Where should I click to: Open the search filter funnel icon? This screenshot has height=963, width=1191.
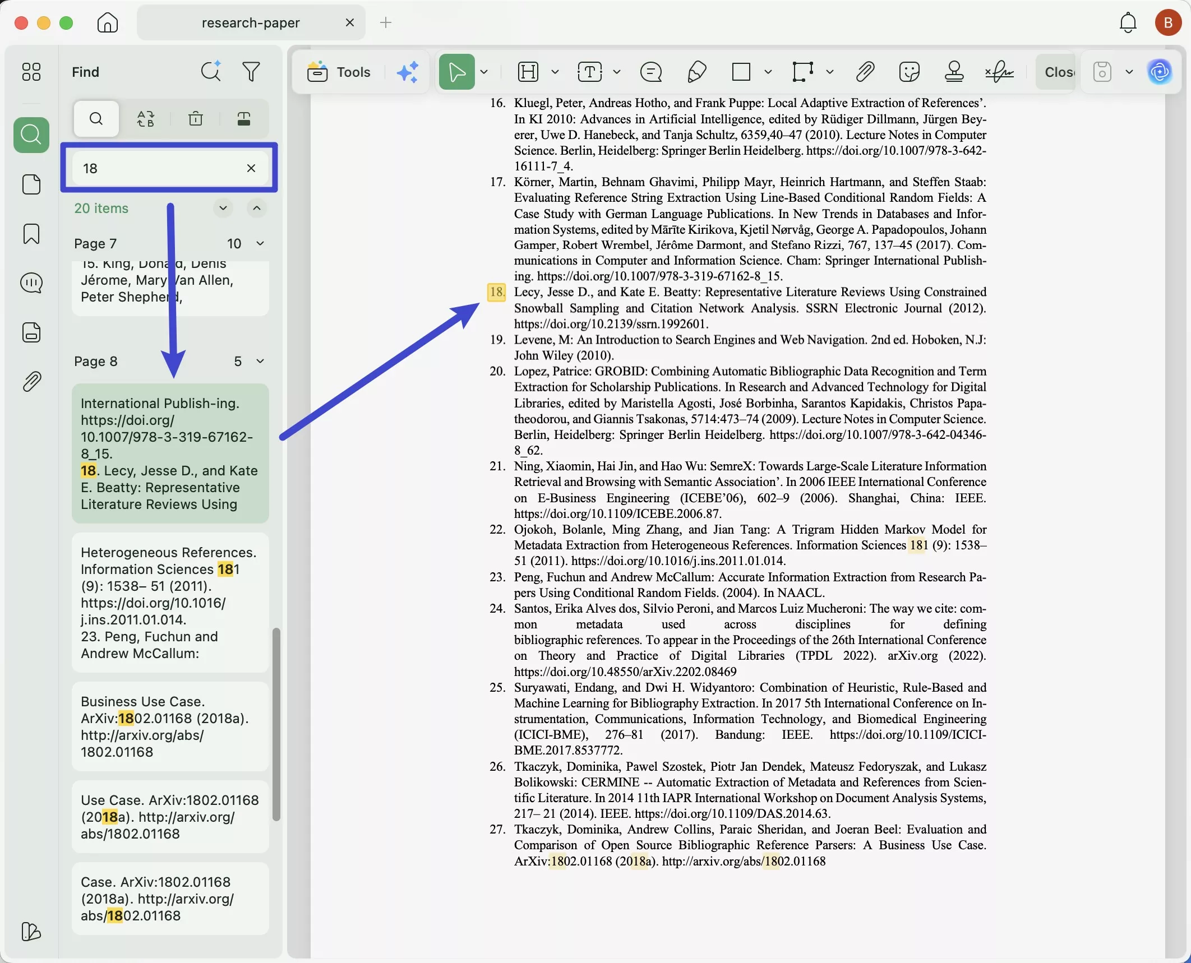pyautogui.click(x=251, y=71)
